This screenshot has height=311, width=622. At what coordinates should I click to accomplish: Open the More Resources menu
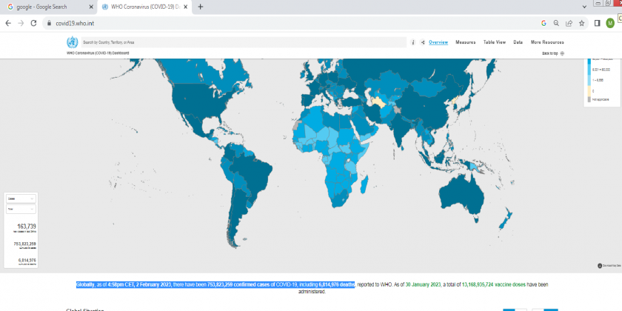pos(547,42)
